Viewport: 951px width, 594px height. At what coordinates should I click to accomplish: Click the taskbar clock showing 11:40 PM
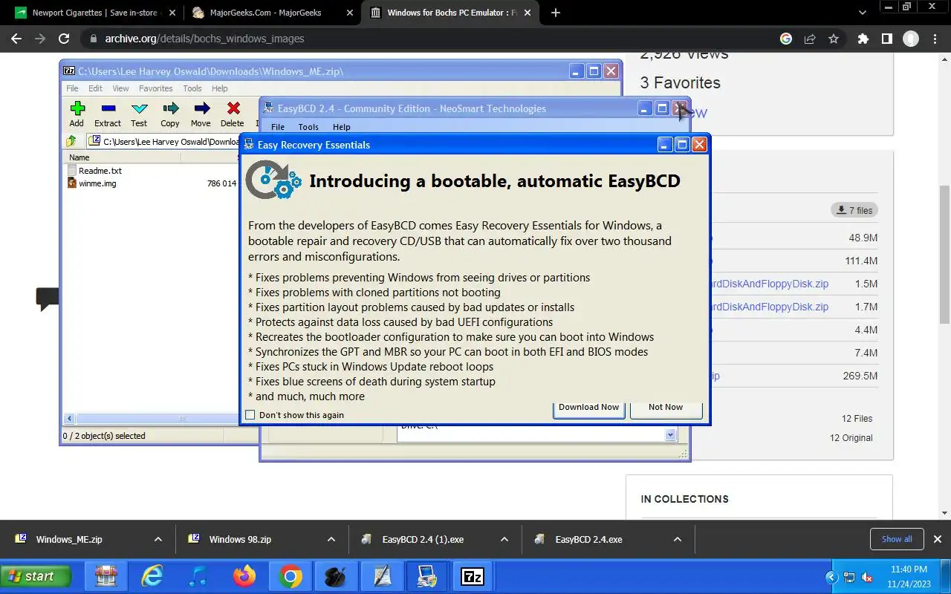coord(909,569)
